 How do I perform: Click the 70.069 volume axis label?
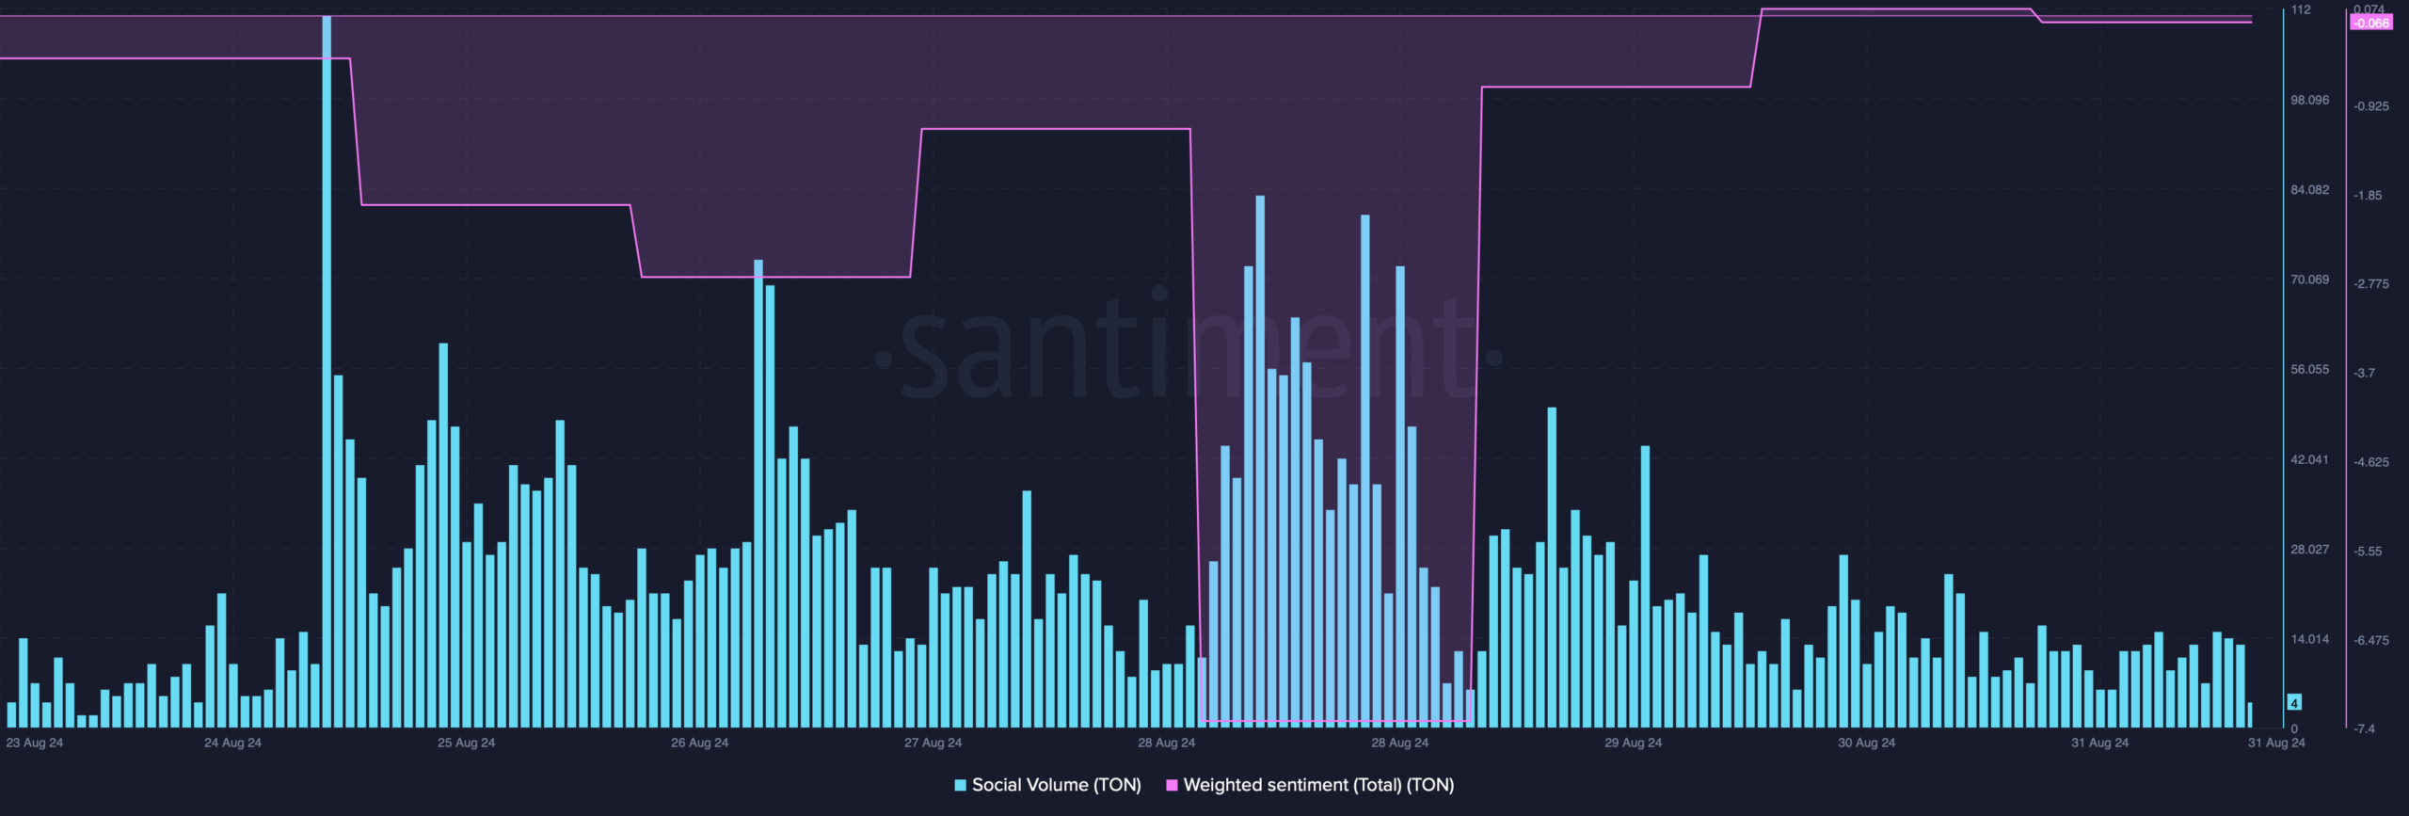click(x=2310, y=280)
